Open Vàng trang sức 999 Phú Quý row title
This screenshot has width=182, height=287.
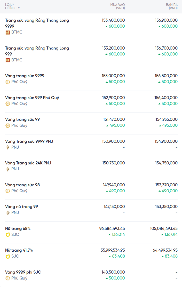[32, 98]
